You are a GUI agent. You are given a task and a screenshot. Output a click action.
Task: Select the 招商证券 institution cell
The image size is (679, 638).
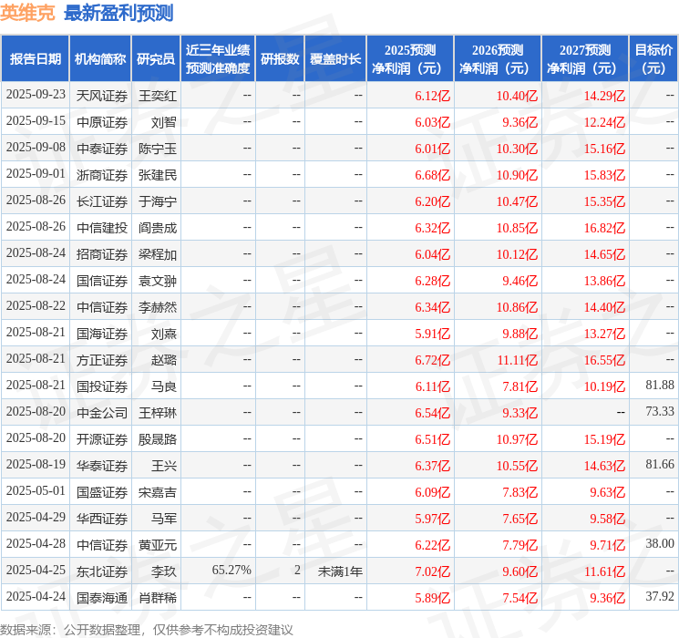[102, 254]
